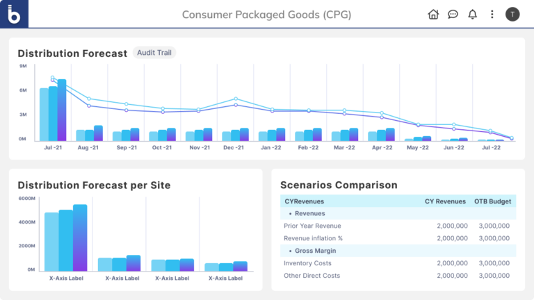Click the Dec -21 light blue line point
The height and width of the screenshot is (300, 534).
[x=236, y=99]
